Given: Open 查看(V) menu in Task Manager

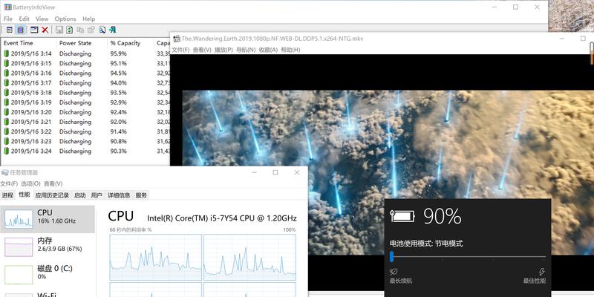Looking at the screenshot, I should coord(53,183).
